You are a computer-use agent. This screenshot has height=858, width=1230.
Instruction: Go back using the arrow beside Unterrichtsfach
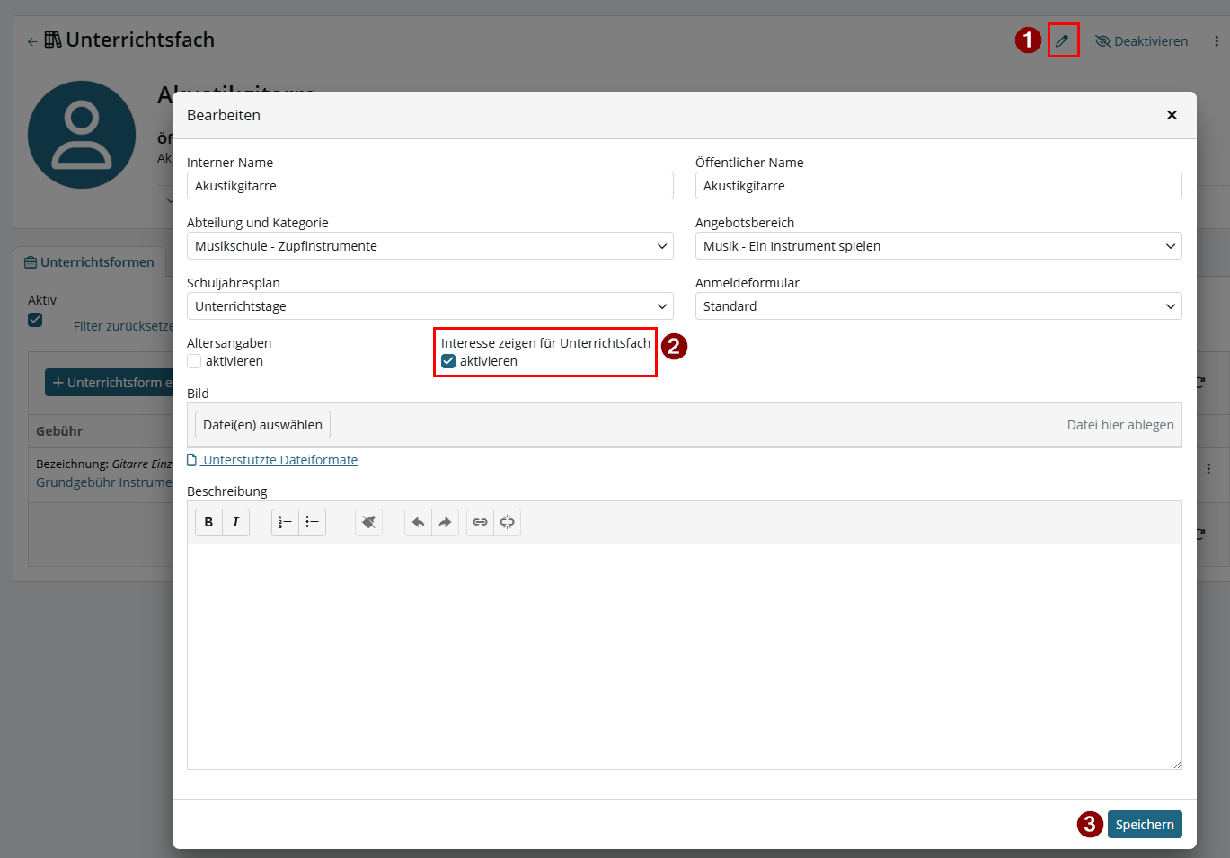(x=32, y=41)
